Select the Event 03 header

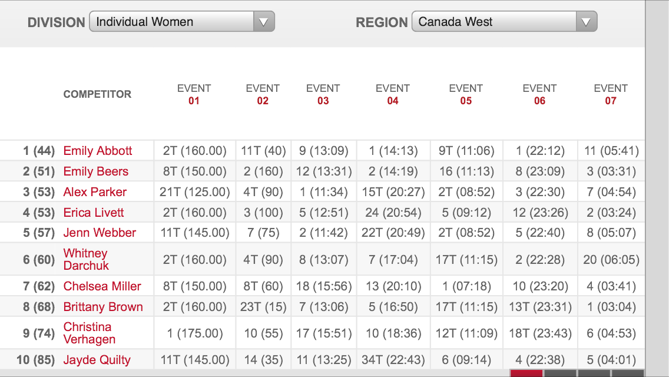point(323,95)
